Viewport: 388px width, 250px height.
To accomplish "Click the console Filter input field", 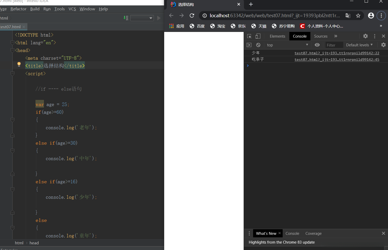I will point(334,45).
